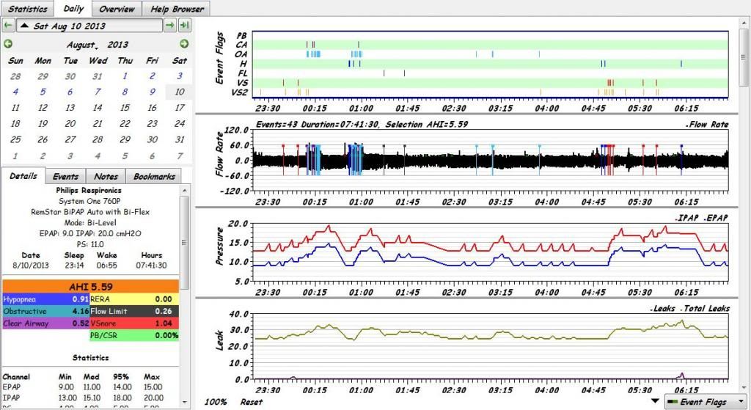
Task: Go to previous day with left arrow
Action: 8,26
